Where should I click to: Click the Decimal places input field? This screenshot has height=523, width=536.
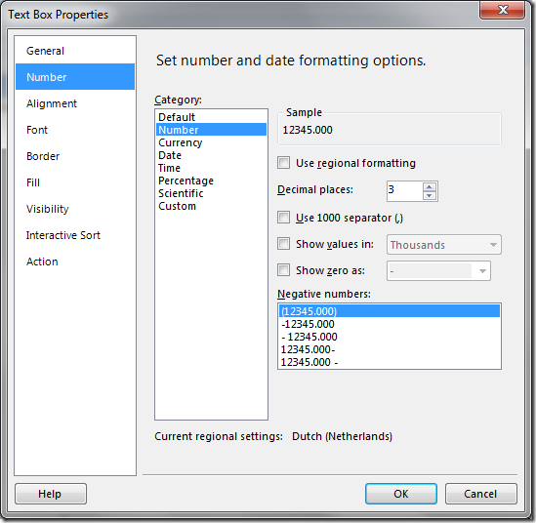(405, 191)
